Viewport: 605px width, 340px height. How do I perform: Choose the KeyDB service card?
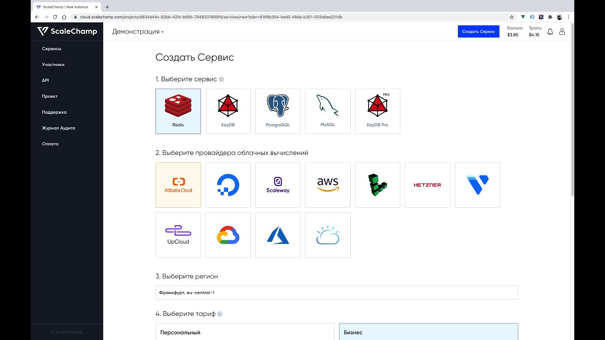[x=228, y=111]
